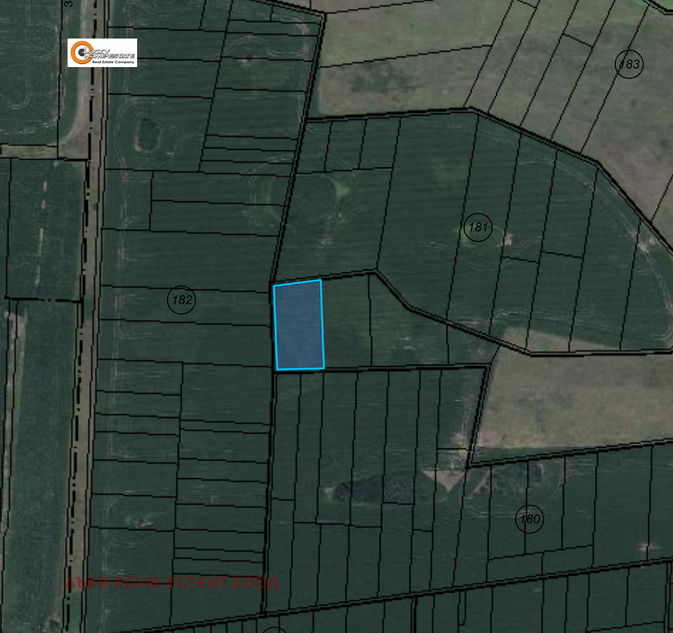Select the parcel directly east of blue parcel
The height and width of the screenshot is (633, 673).
tap(346, 323)
